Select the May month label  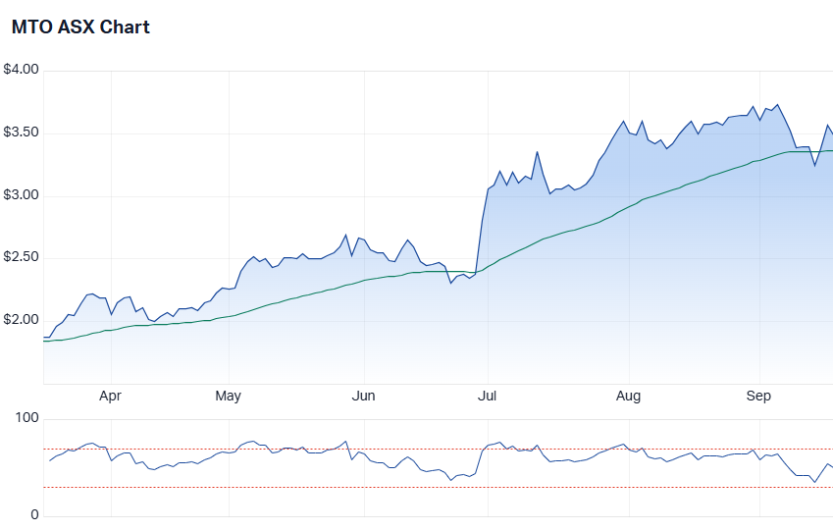click(228, 396)
